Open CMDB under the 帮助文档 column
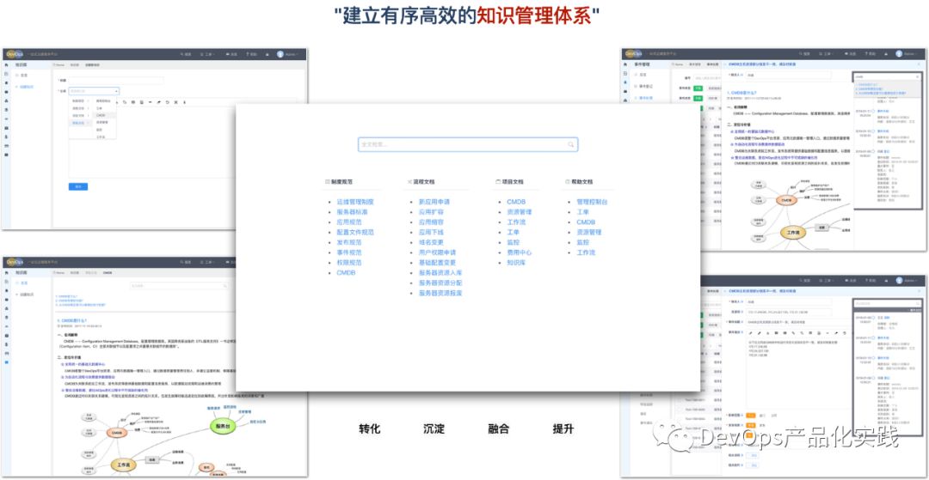This screenshot has height=480, width=929. tap(586, 222)
